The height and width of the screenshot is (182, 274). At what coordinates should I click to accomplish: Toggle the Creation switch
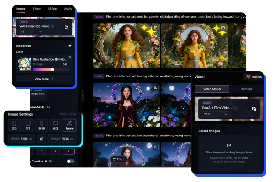71,161
